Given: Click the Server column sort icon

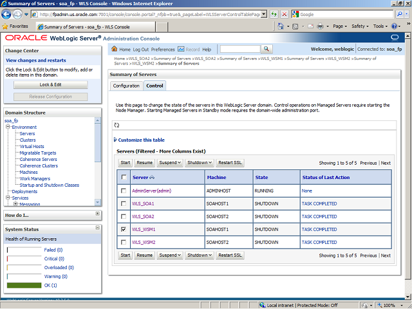Looking at the screenshot, I should click(153, 177).
